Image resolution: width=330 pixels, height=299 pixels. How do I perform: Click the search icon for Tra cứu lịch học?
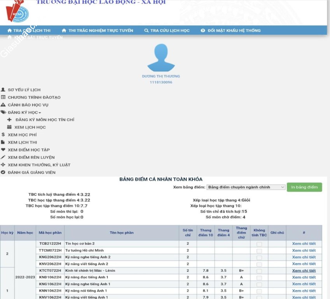click(x=147, y=31)
